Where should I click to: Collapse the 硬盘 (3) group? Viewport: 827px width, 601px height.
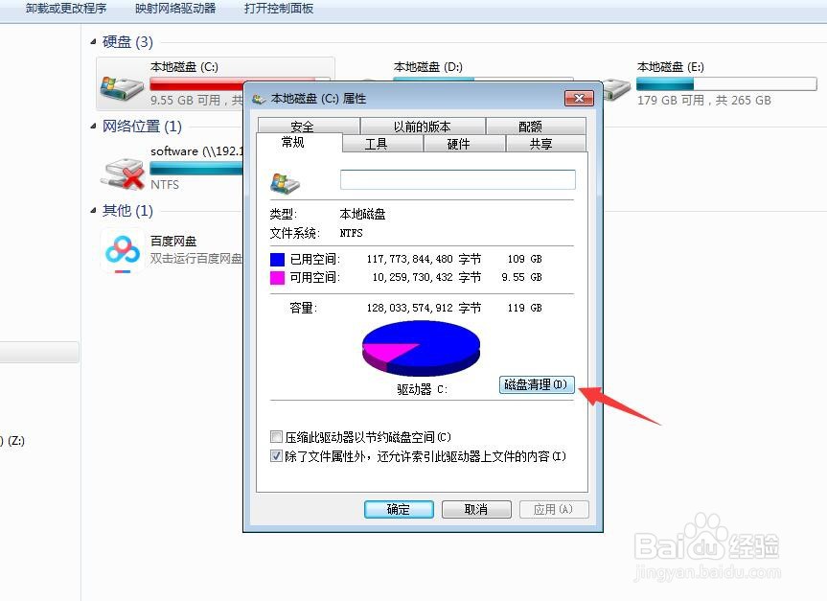93,41
